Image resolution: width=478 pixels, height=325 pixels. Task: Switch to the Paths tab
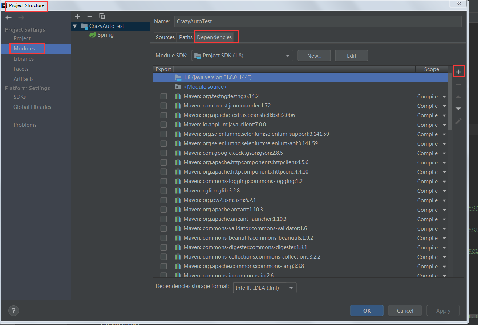click(x=186, y=37)
